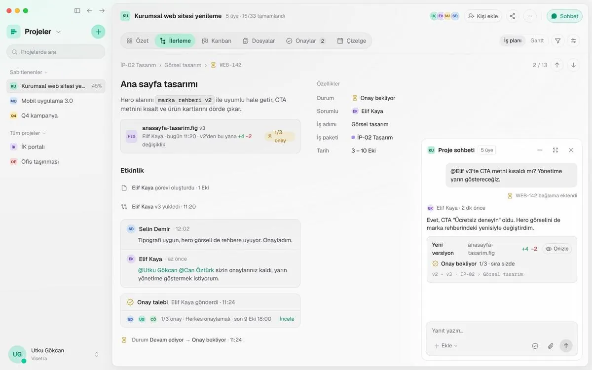Switch to the Kanban tab
The width and height of the screenshot is (592, 370).
(x=217, y=41)
